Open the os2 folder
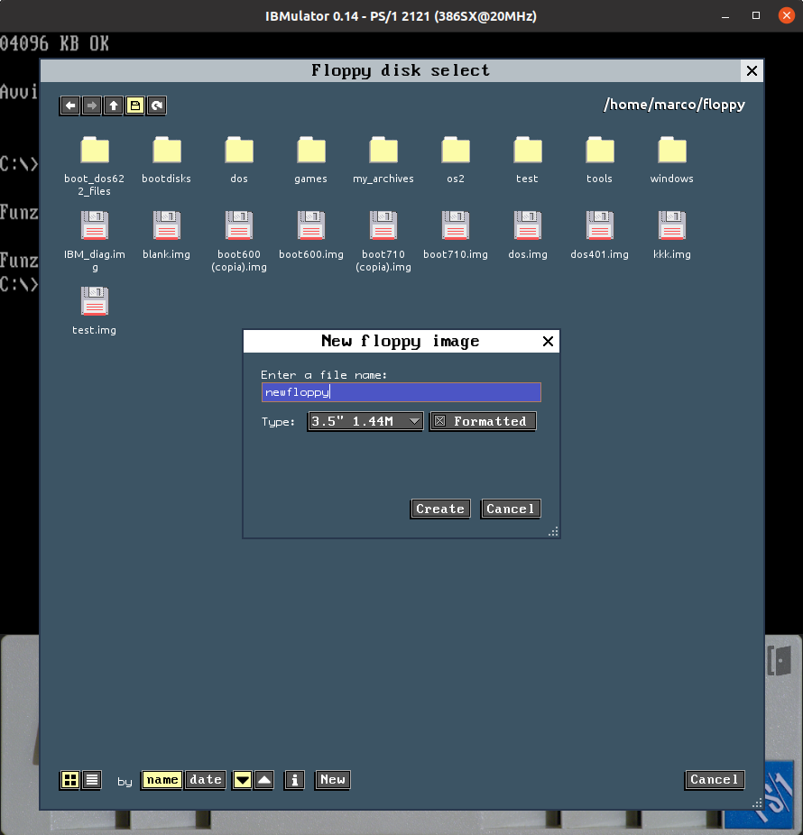 click(456, 160)
